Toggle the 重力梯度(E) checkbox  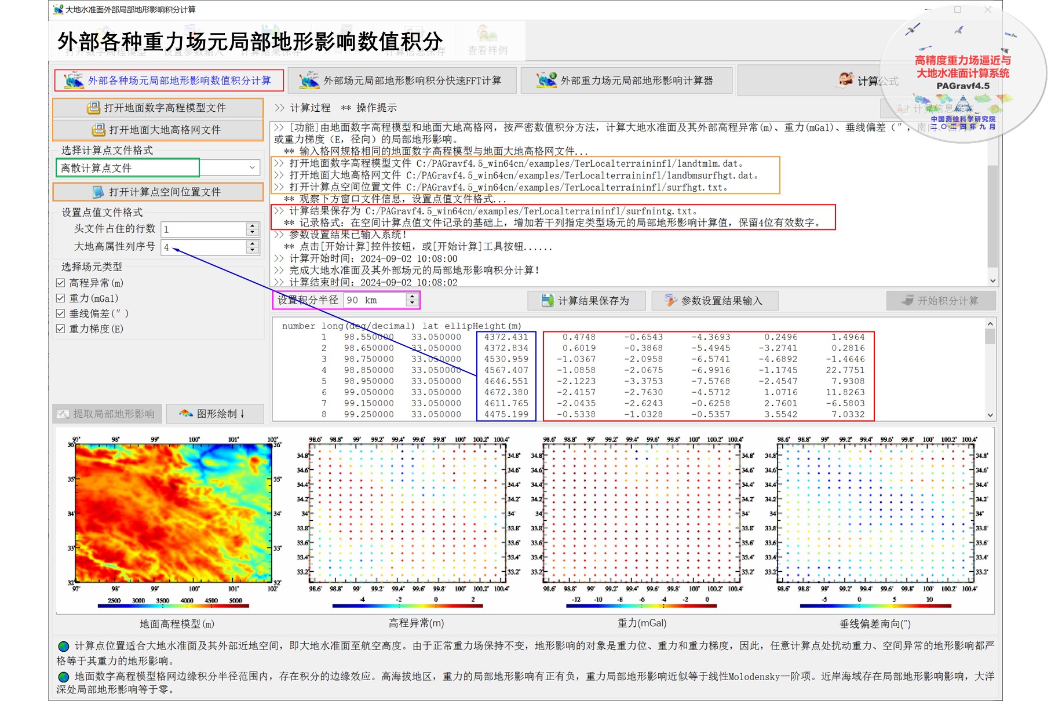tap(60, 328)
